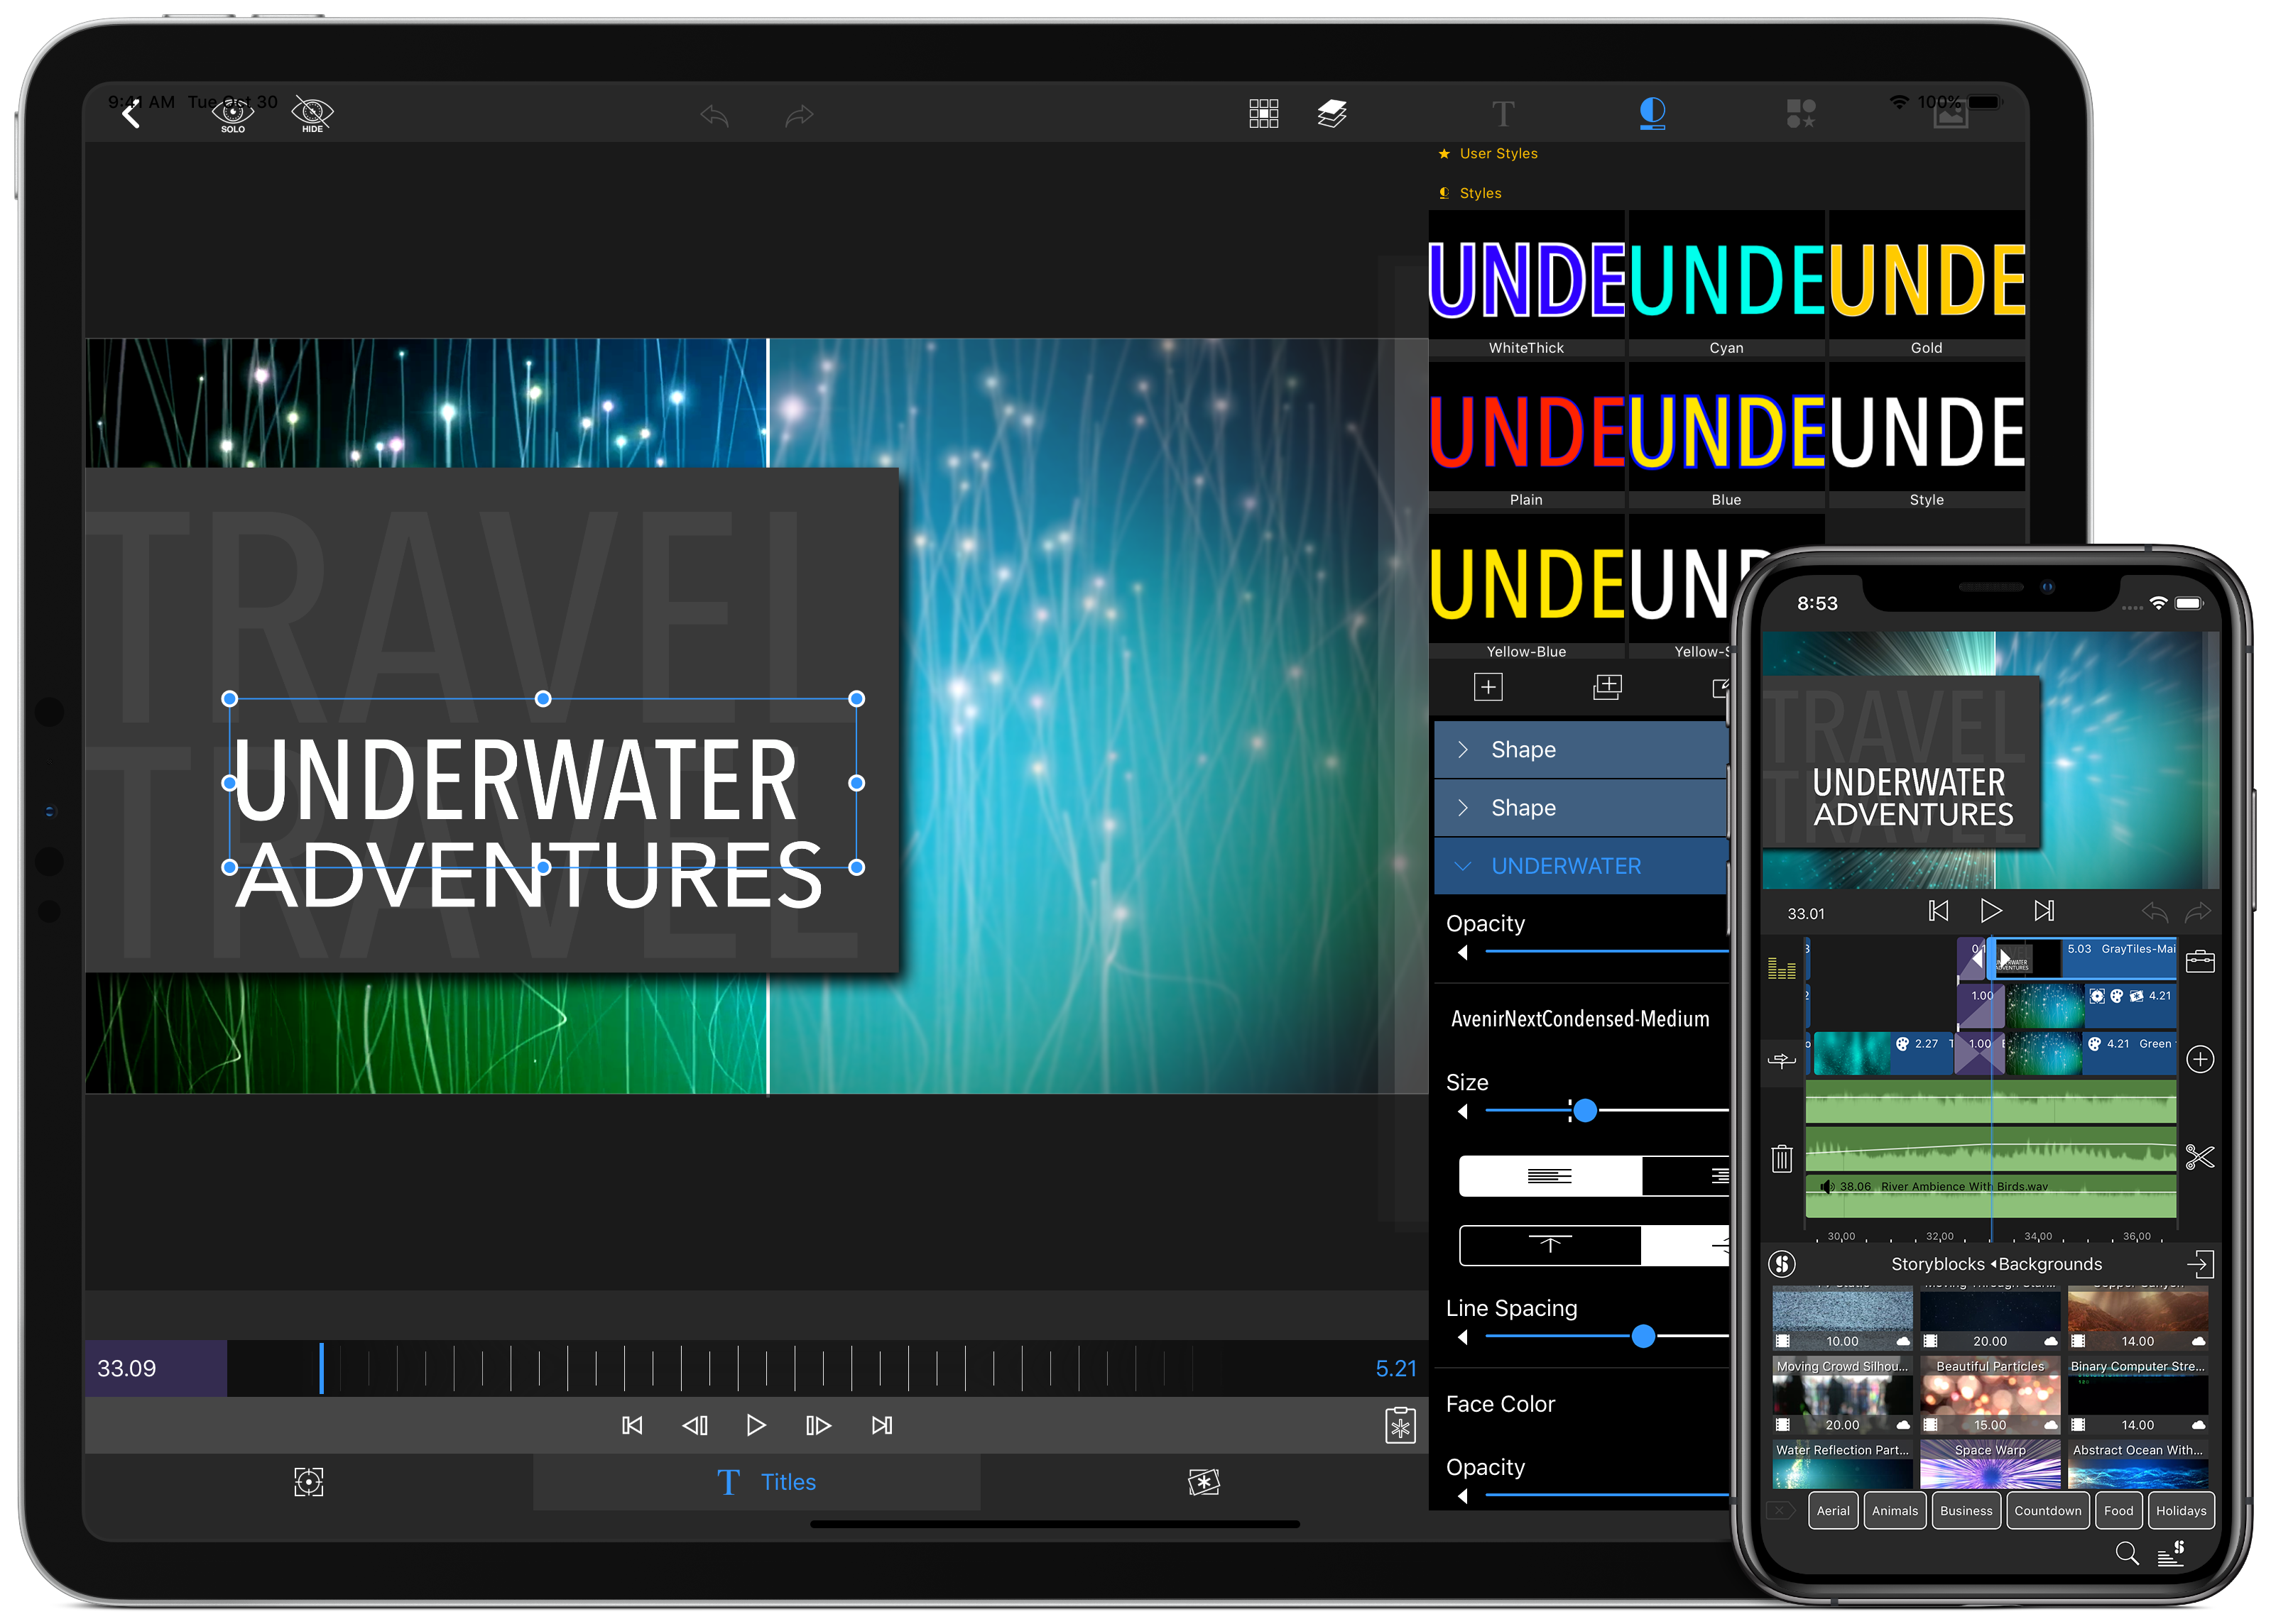Reset the layer Opacity slider arrow
Screen dimensions: 2271x1624
pos(1463,953)
